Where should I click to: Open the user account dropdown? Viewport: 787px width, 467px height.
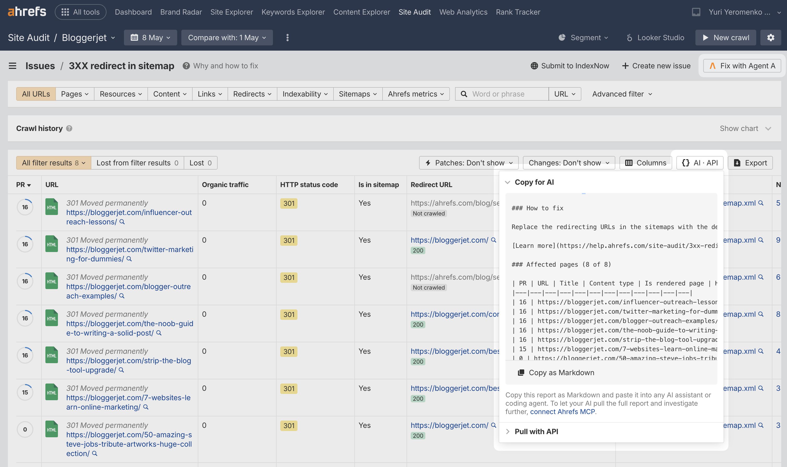tap(745, 12)
